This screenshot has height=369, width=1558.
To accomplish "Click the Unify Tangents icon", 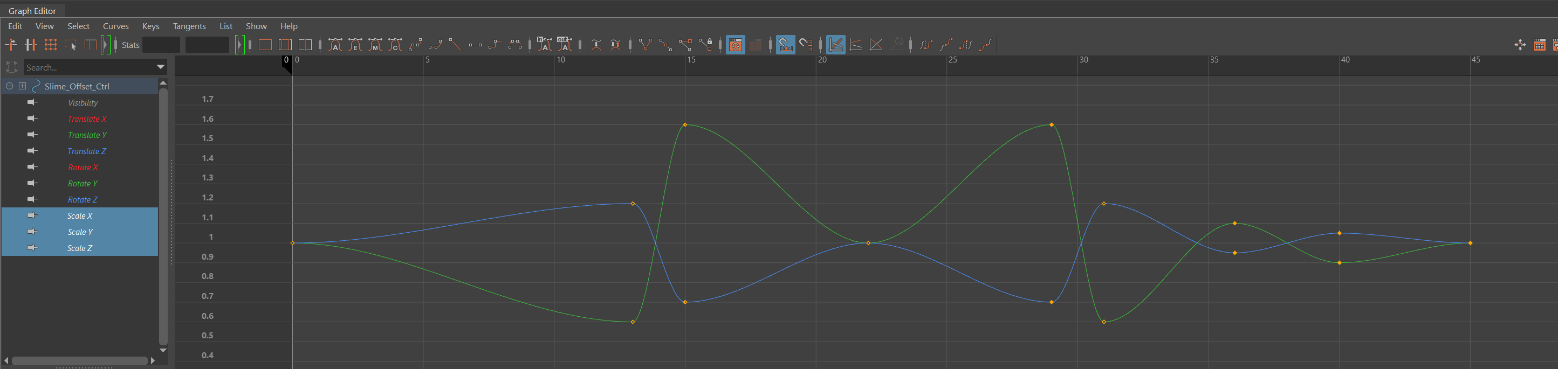I will point(665,45).
